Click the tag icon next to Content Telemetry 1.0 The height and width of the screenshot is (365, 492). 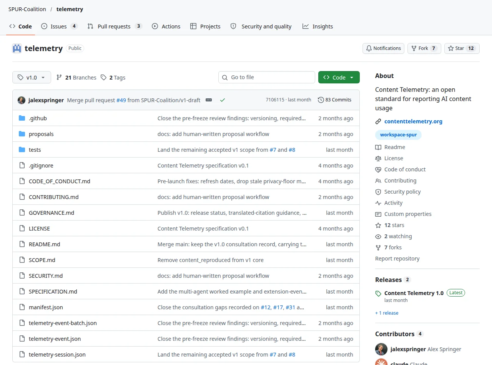click(x=378, y=294)
